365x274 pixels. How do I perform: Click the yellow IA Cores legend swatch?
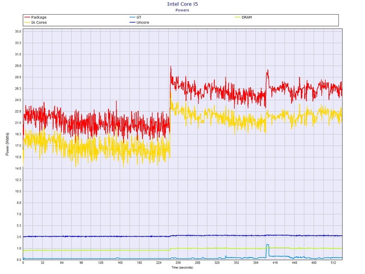point(27,22)
